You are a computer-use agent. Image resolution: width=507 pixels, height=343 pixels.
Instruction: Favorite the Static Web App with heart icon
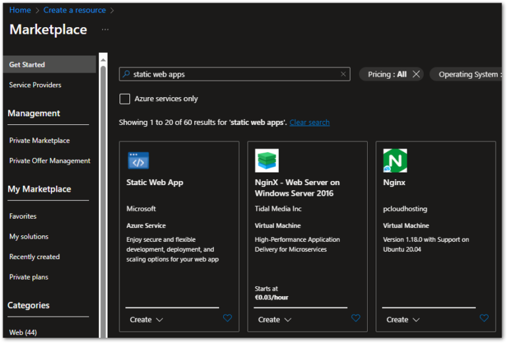tap(227, 318)
